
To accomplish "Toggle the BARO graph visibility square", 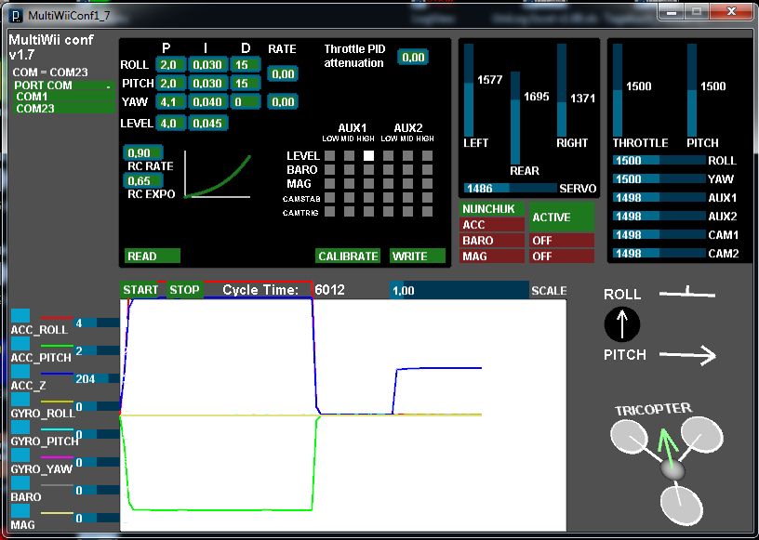I will 20,483.
